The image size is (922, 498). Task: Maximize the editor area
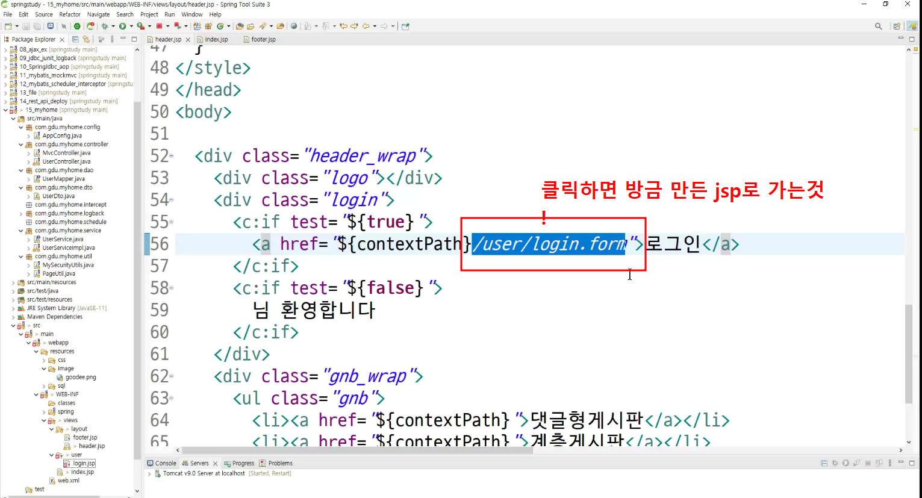click(x=912, y=39)
